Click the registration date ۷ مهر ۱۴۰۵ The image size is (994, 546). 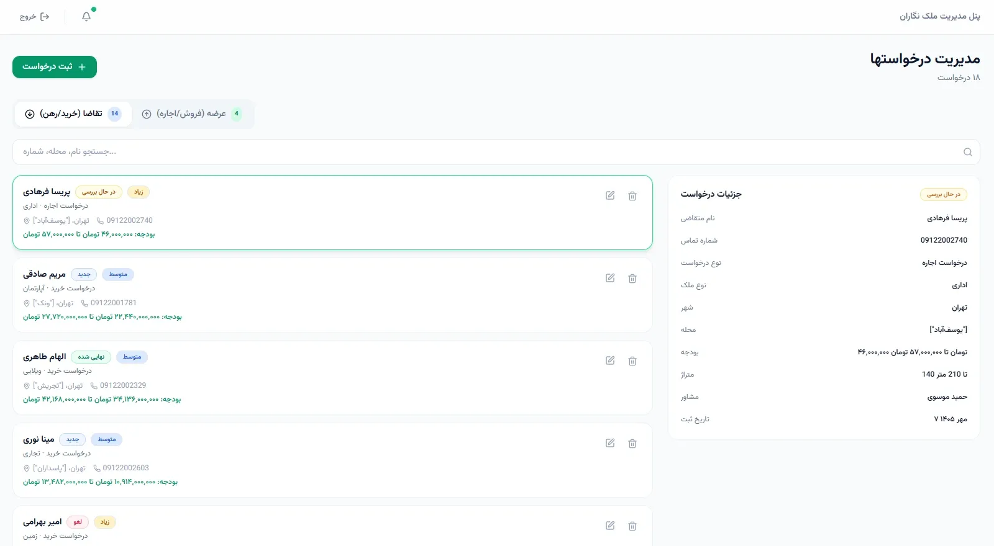[x=951, y=419]
